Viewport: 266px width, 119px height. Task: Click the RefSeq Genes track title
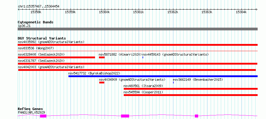coord(30,109)
